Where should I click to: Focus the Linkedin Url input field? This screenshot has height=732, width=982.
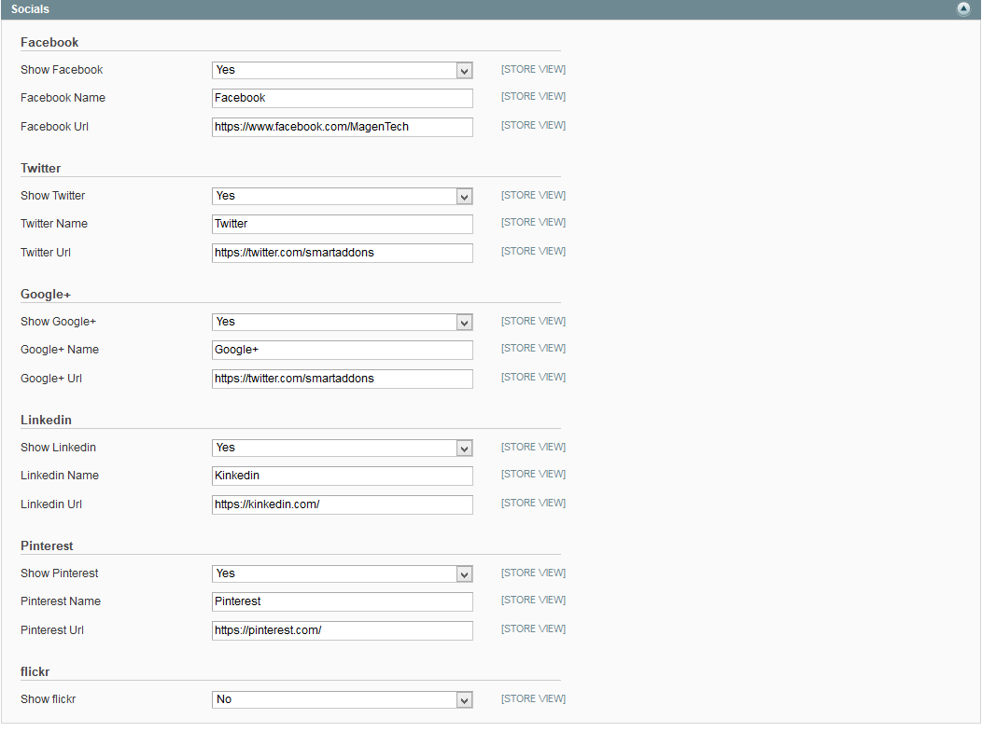click(x=342, y=504)
